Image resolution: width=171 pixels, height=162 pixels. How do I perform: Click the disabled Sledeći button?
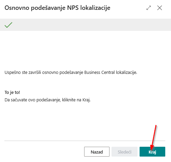click(x=124, y=152)
